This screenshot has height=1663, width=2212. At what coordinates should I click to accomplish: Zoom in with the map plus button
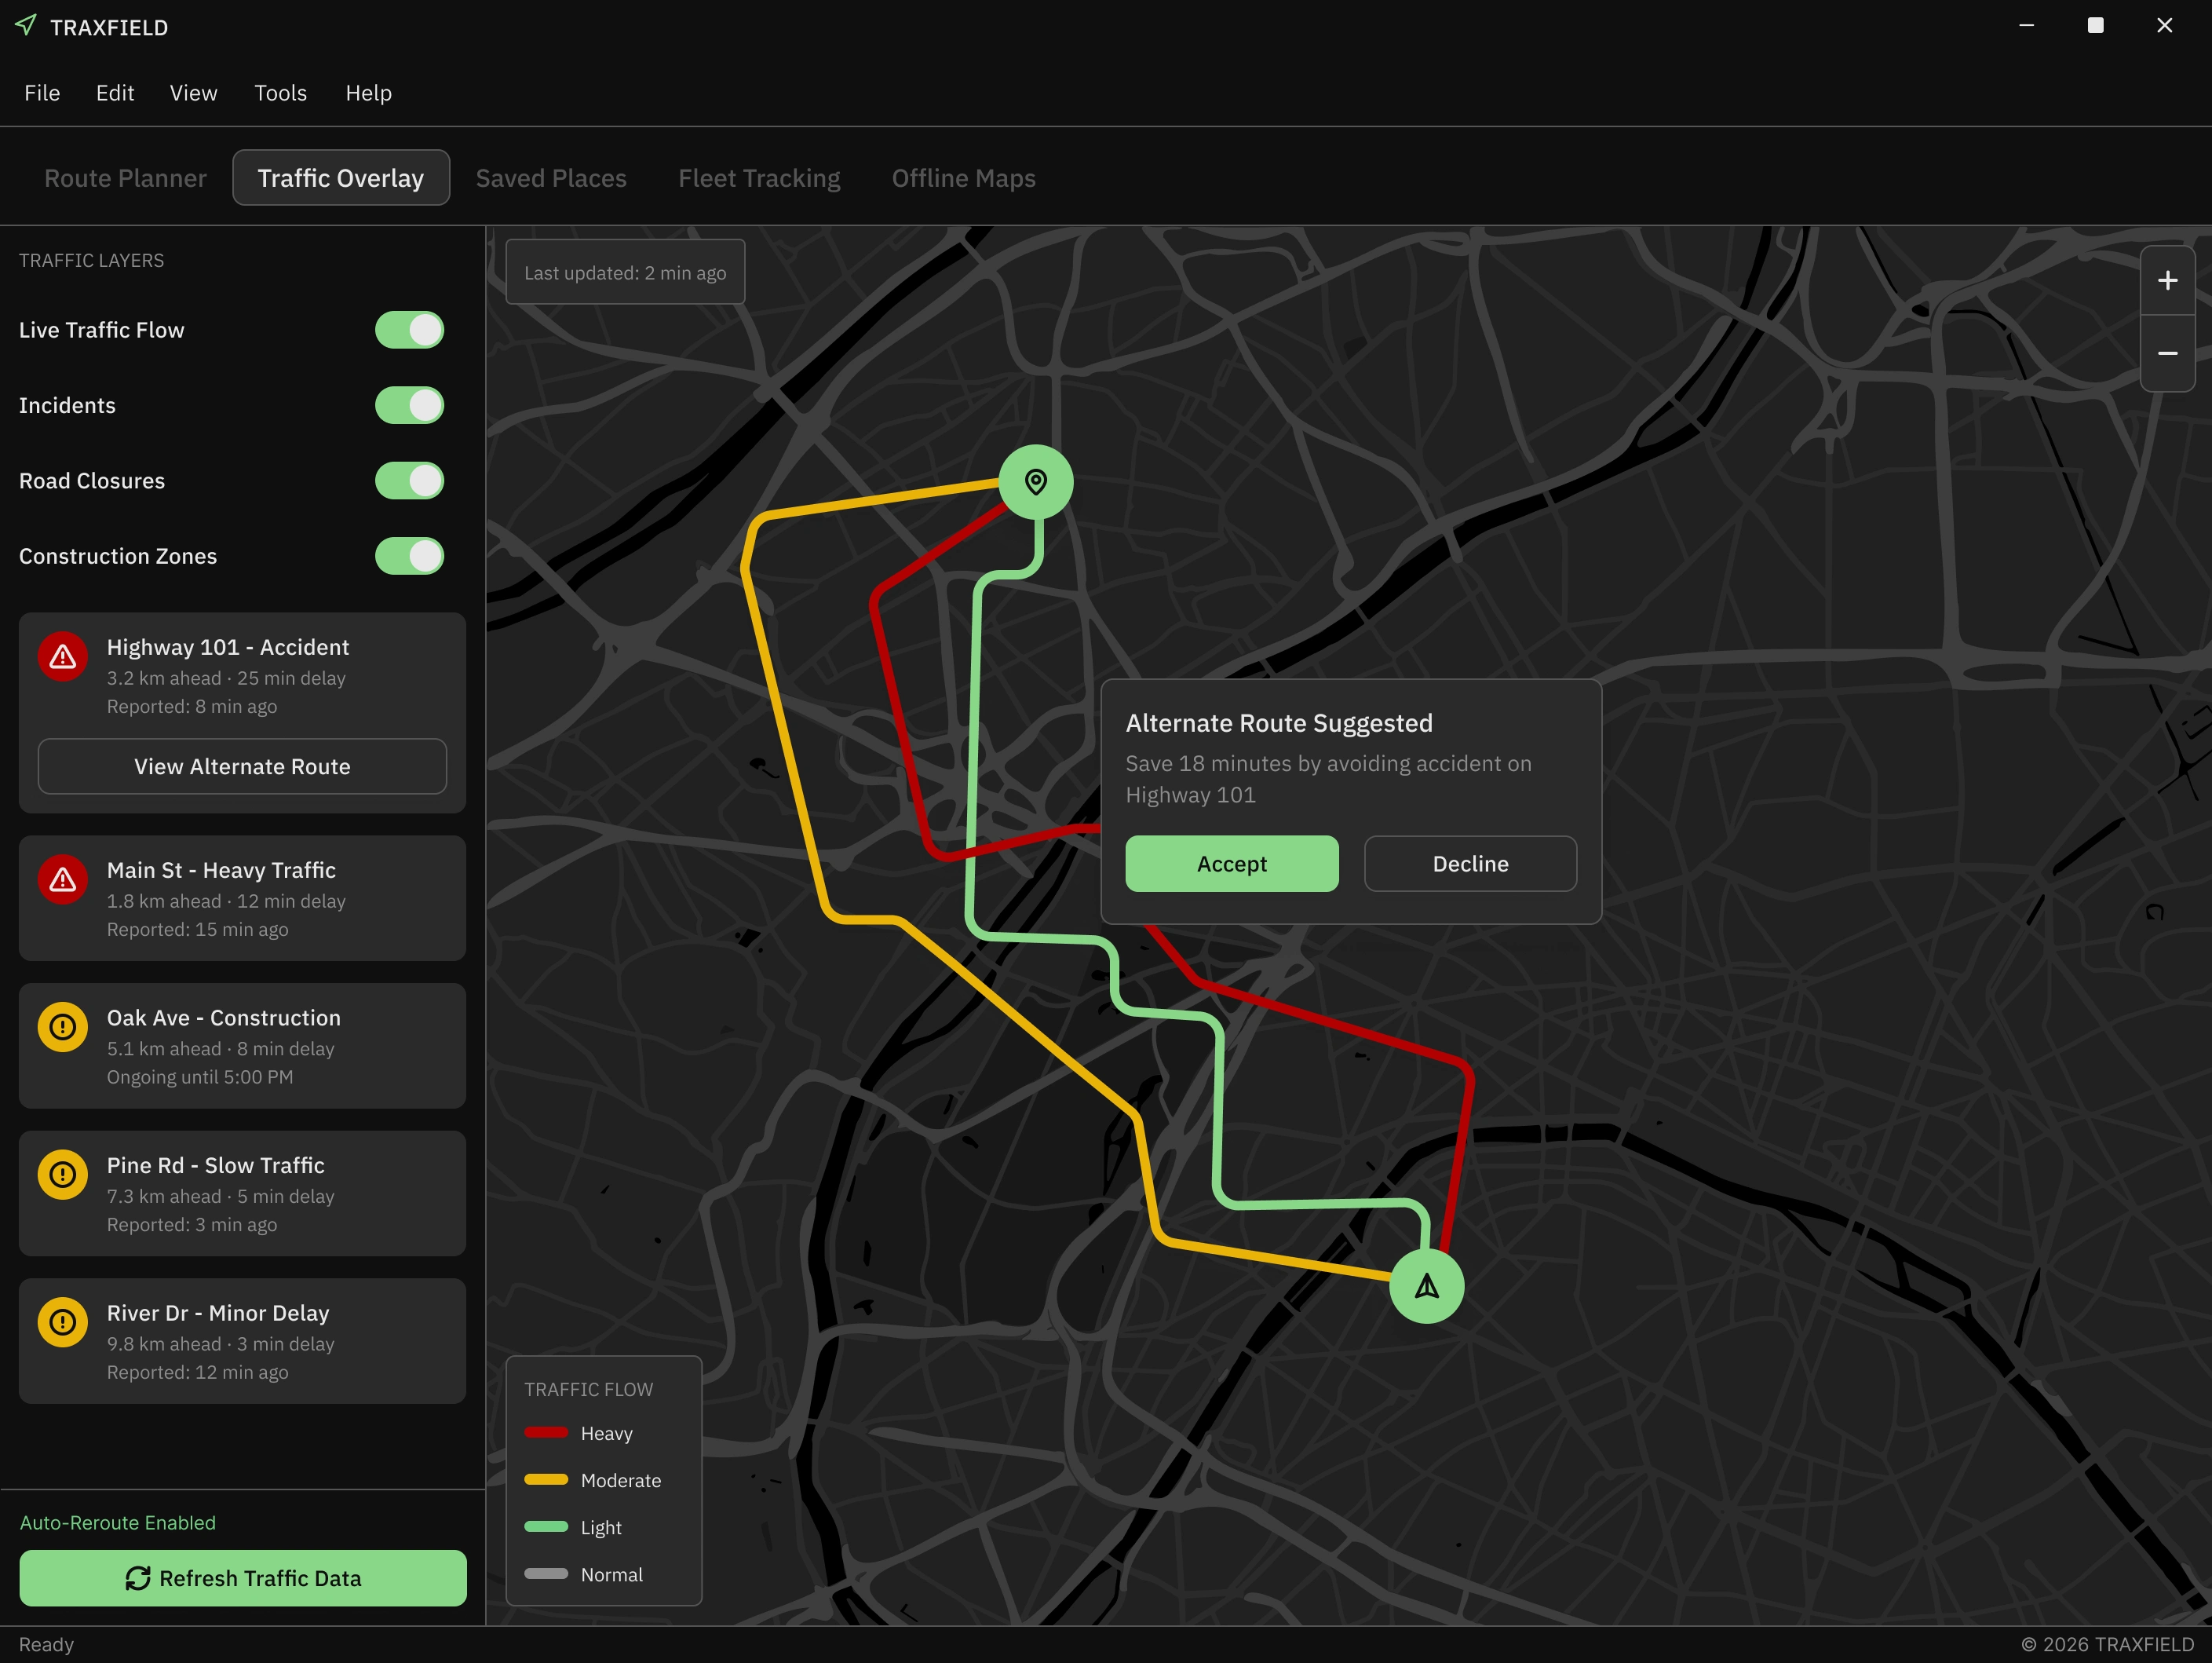tap(2167, 281)
